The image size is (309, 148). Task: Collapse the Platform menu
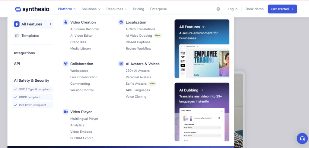coord(67,9)
